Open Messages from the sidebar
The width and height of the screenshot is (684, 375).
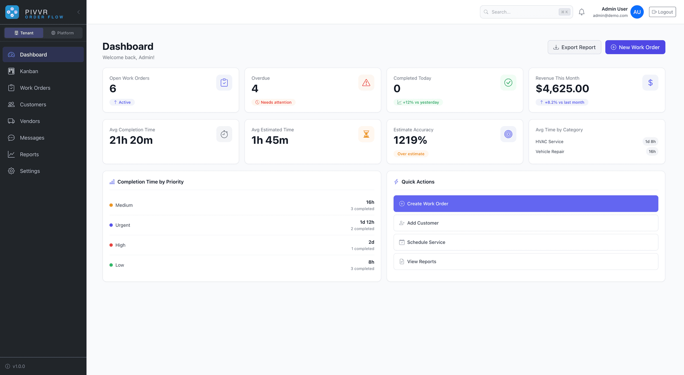(x=32, y=138)
